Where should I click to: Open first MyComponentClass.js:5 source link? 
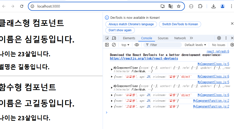(213, 64)
